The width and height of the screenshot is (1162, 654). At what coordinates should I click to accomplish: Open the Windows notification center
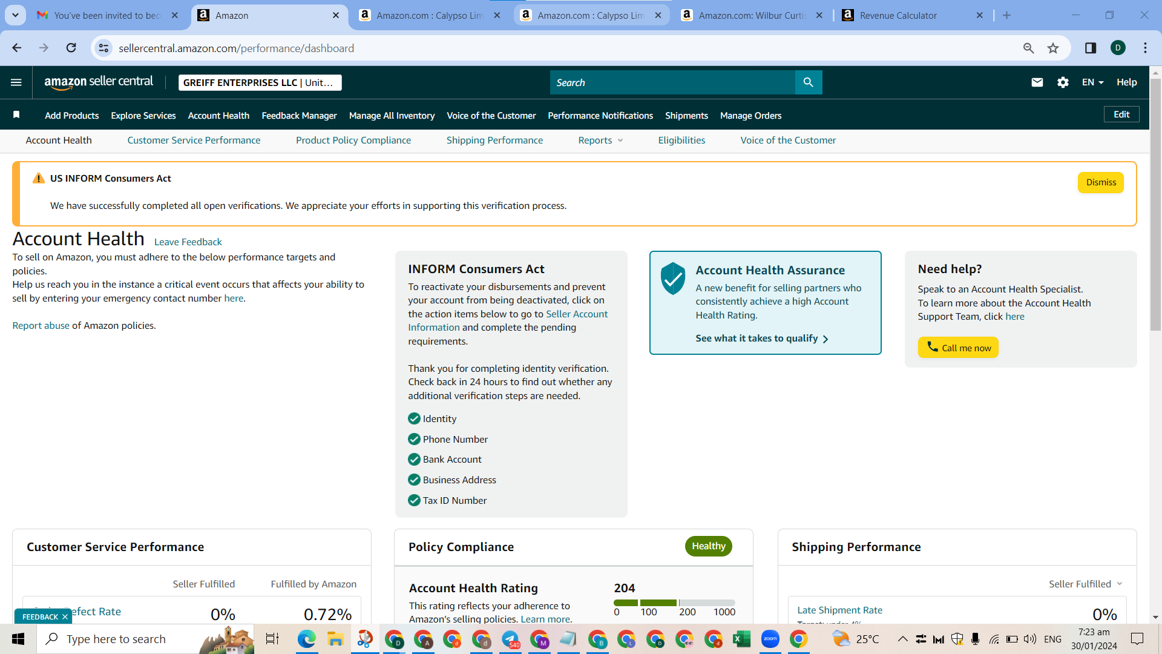(1137, 639)
